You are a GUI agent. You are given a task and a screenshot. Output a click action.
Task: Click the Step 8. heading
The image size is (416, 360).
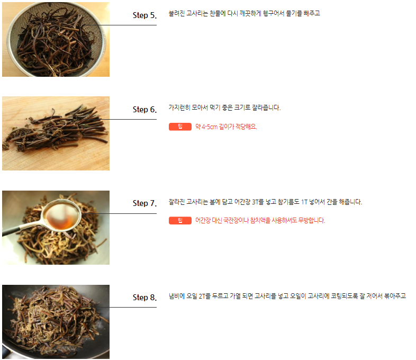144,298
